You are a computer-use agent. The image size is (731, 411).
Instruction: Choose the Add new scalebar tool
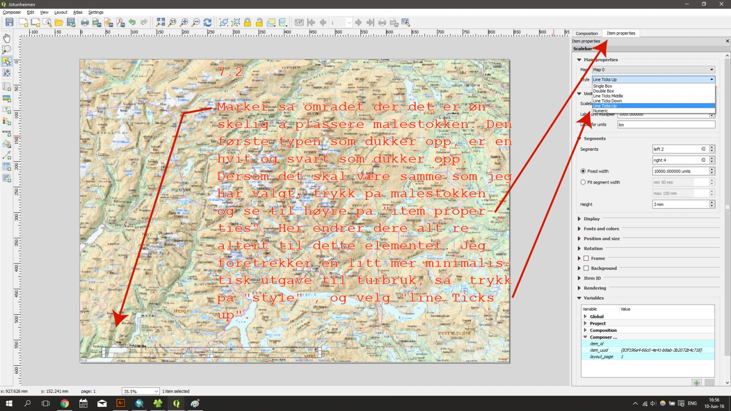pos(6,133)
